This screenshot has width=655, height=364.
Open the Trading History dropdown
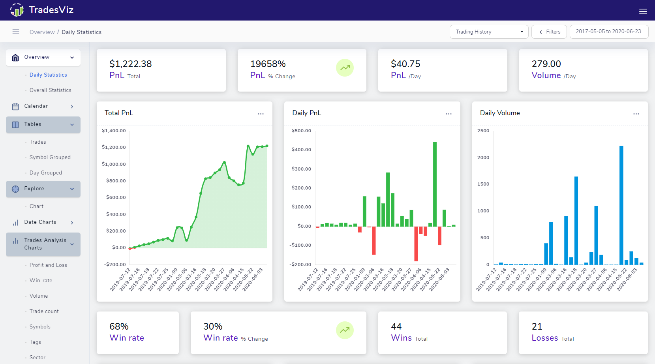pyautogui.click(x=489, y=32)
